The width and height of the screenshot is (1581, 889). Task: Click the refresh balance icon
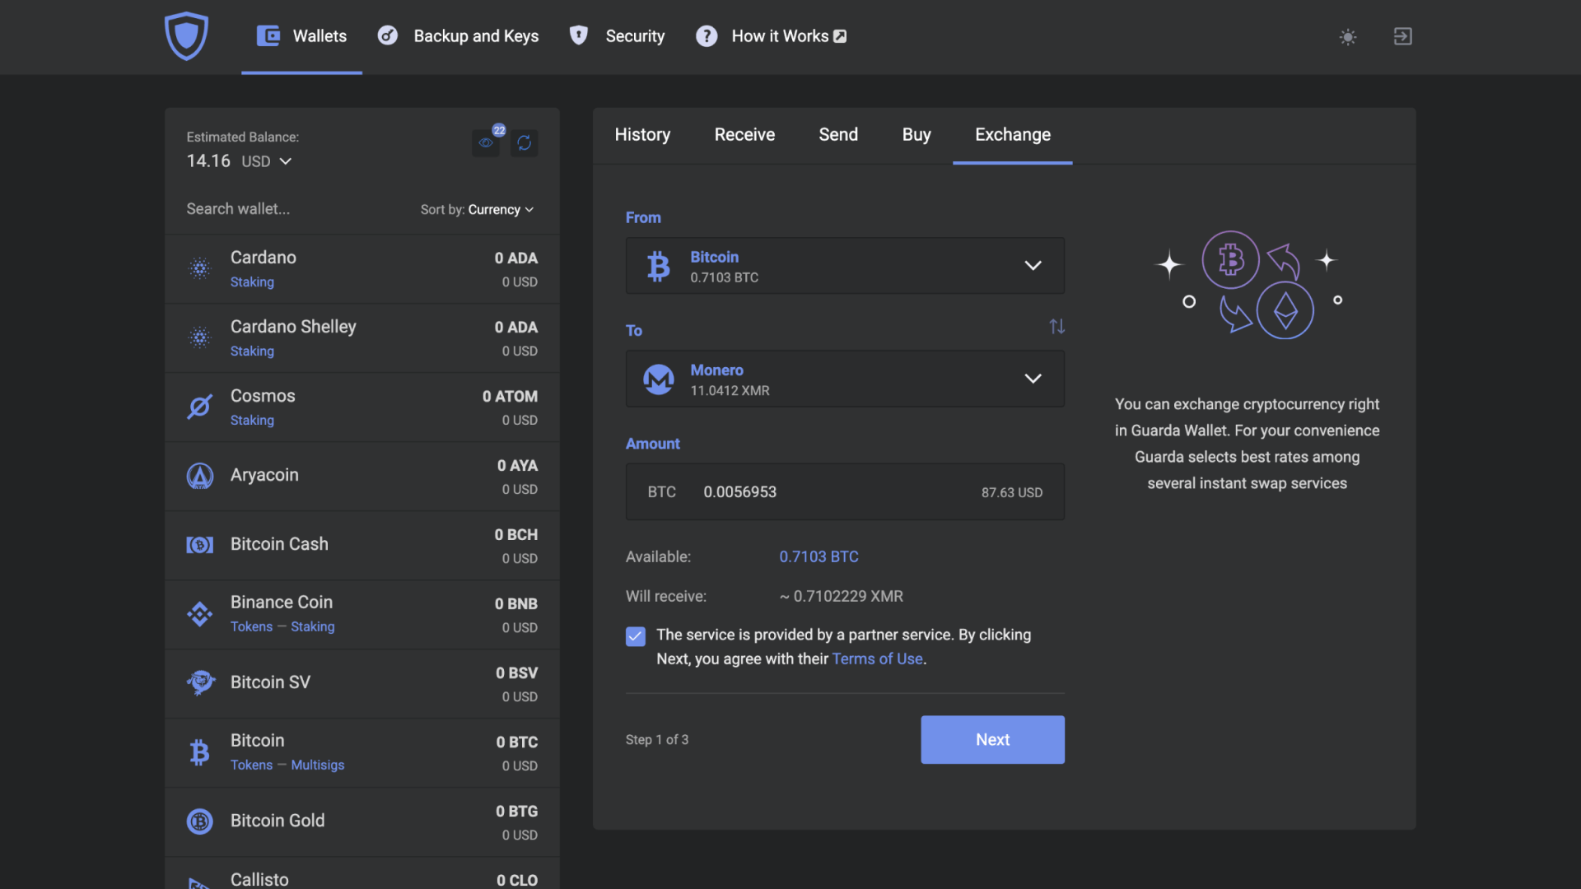click(525, 142)
